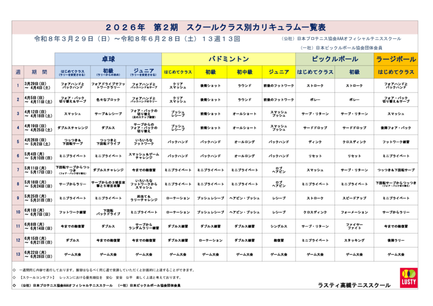Click the 色々なブロック cell

point(108,99)
